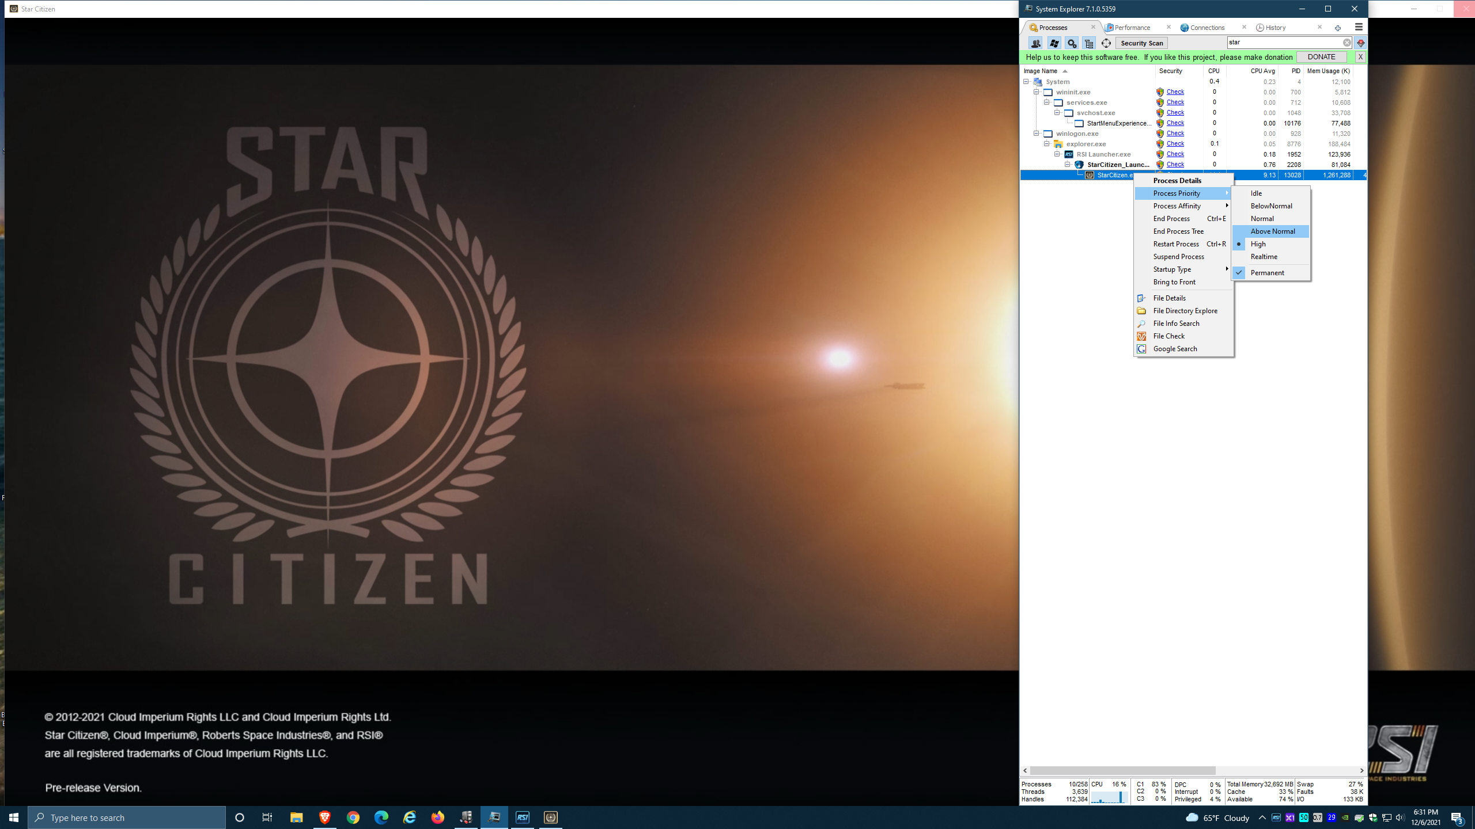The width and height of the screenshot is (1475, 829).
Task: Click the volume speaker tray icon
Action: click(x=1400, y=817)
